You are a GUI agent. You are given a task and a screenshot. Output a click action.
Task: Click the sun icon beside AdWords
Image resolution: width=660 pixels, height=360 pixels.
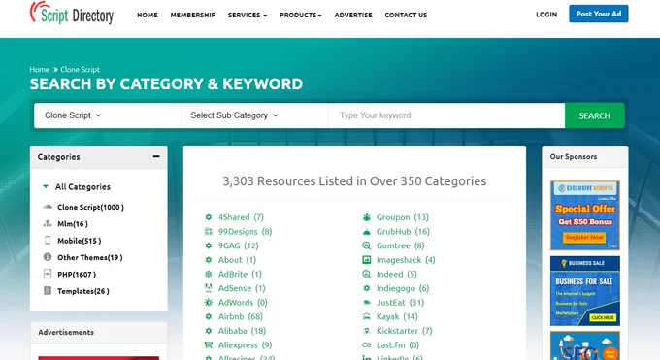(x=209, y=303)
